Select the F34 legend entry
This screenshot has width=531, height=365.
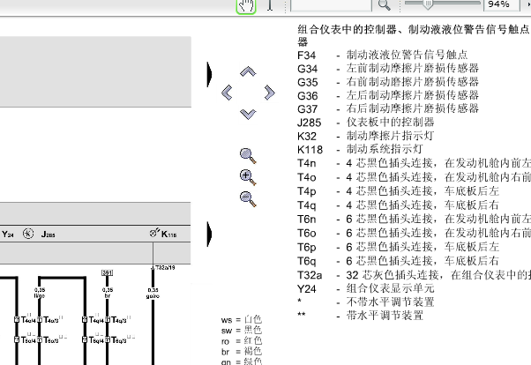382,55
